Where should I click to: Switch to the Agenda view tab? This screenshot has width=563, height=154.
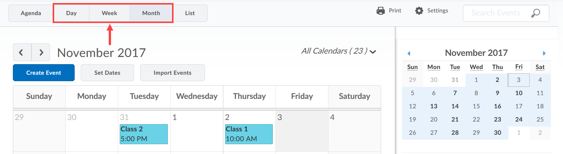pos(31,13)
